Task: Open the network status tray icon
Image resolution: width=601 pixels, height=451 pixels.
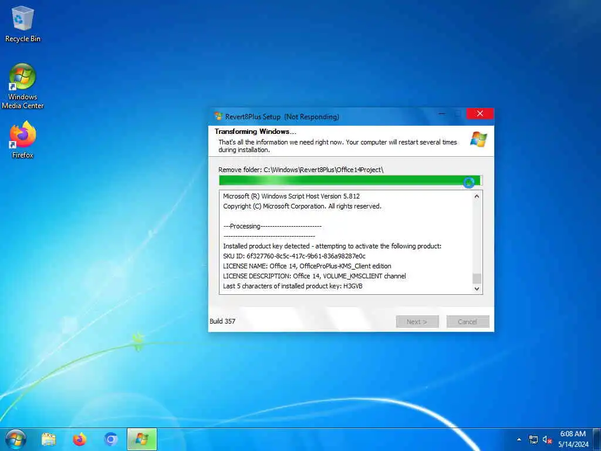Action: click(533, 439)
